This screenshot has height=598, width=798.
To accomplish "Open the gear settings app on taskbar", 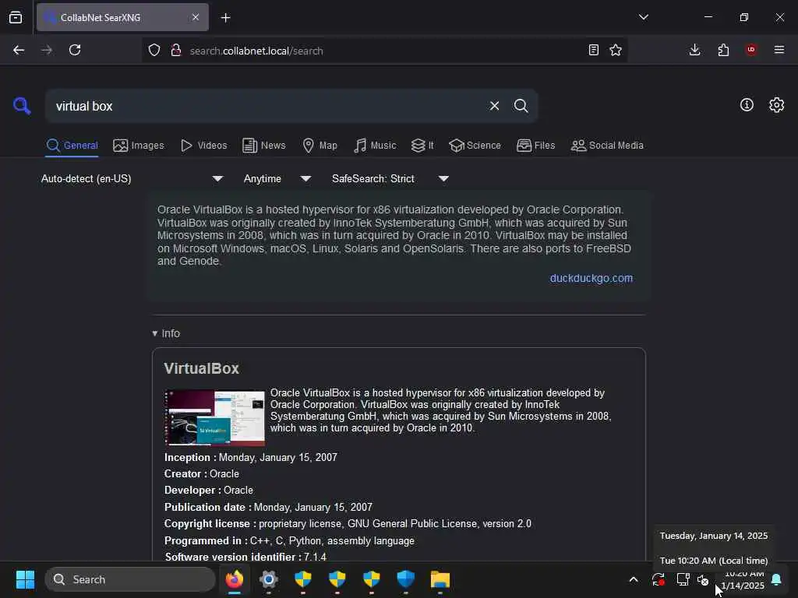I will pyautogui.click(x=269, y=579).
